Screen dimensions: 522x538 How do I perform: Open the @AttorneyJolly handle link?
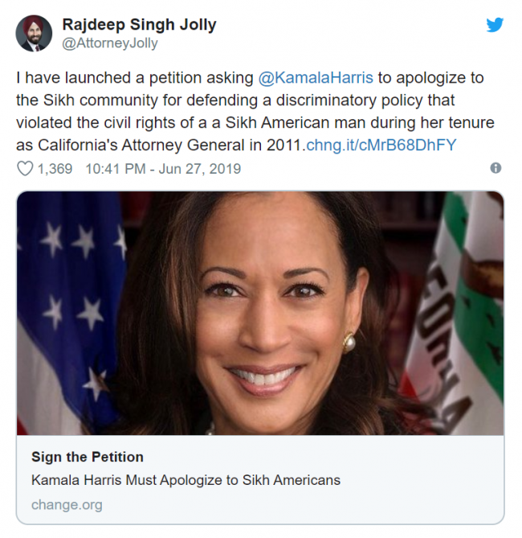110,43
